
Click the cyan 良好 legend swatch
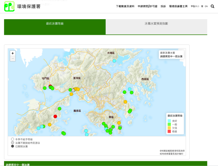[169, 121]
